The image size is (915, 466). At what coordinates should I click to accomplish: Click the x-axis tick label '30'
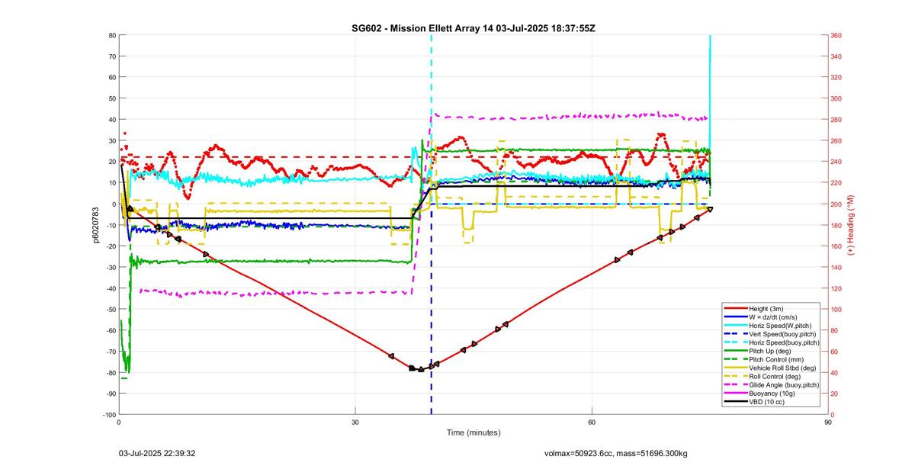tap(355, 421)
